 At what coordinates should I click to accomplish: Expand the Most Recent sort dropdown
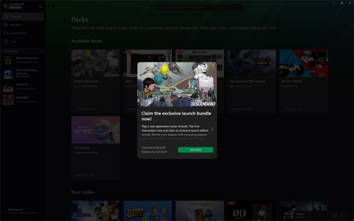click(x=23, y=51)
